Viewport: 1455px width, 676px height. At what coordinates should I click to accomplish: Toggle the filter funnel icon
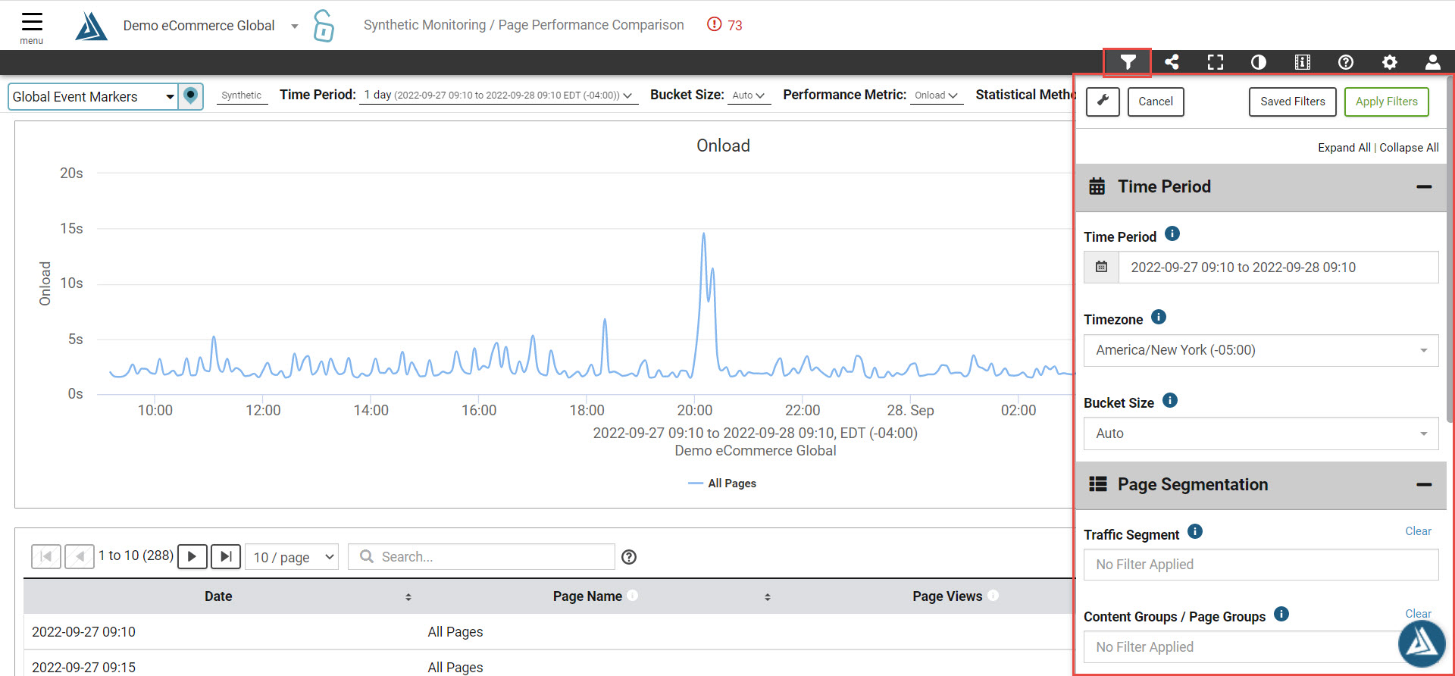coord(1128,62)
